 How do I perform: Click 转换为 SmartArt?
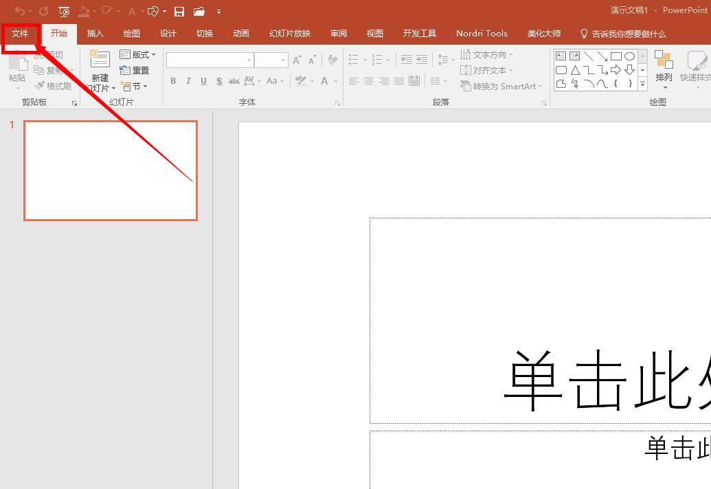click(501, 85)
